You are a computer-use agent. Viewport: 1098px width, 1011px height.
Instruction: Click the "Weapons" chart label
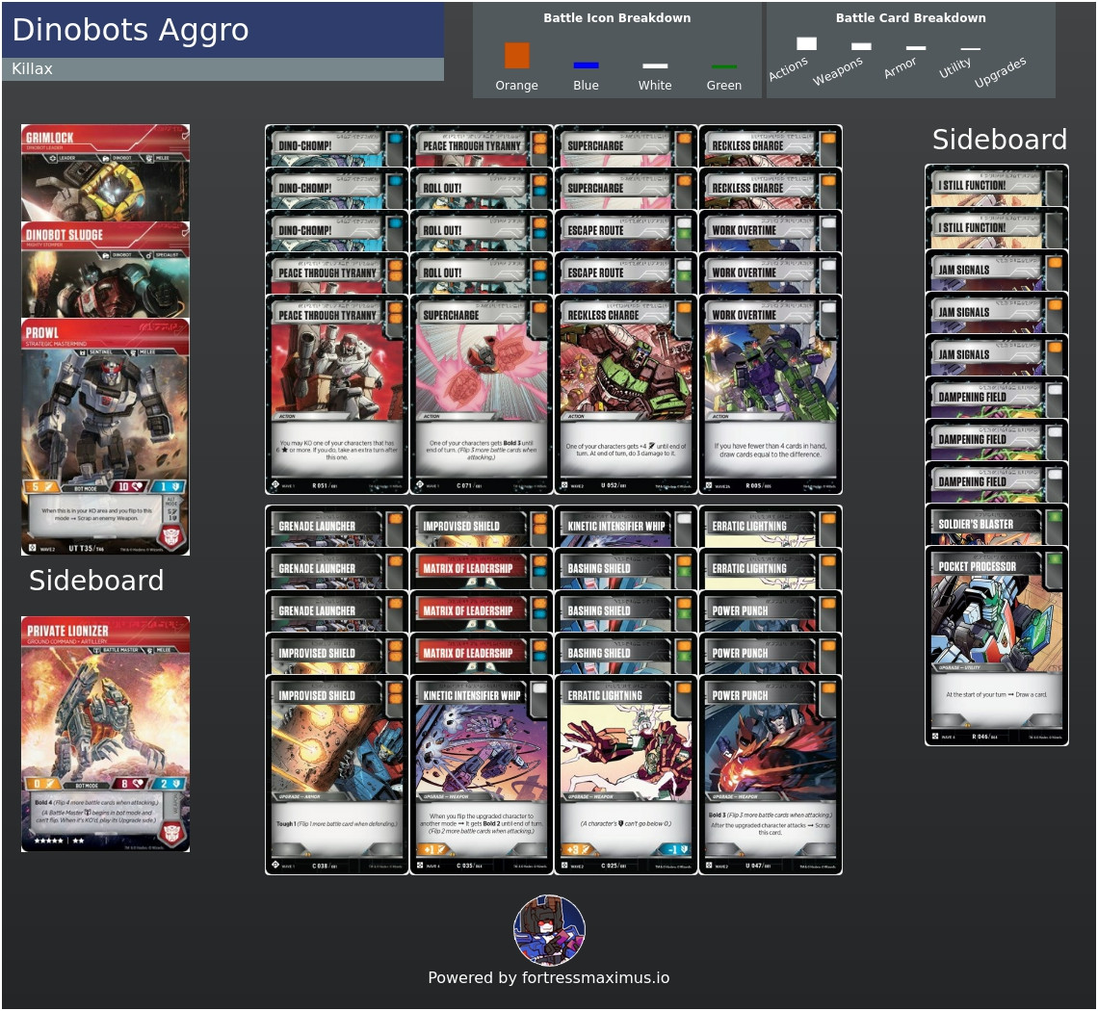point(838,70)
